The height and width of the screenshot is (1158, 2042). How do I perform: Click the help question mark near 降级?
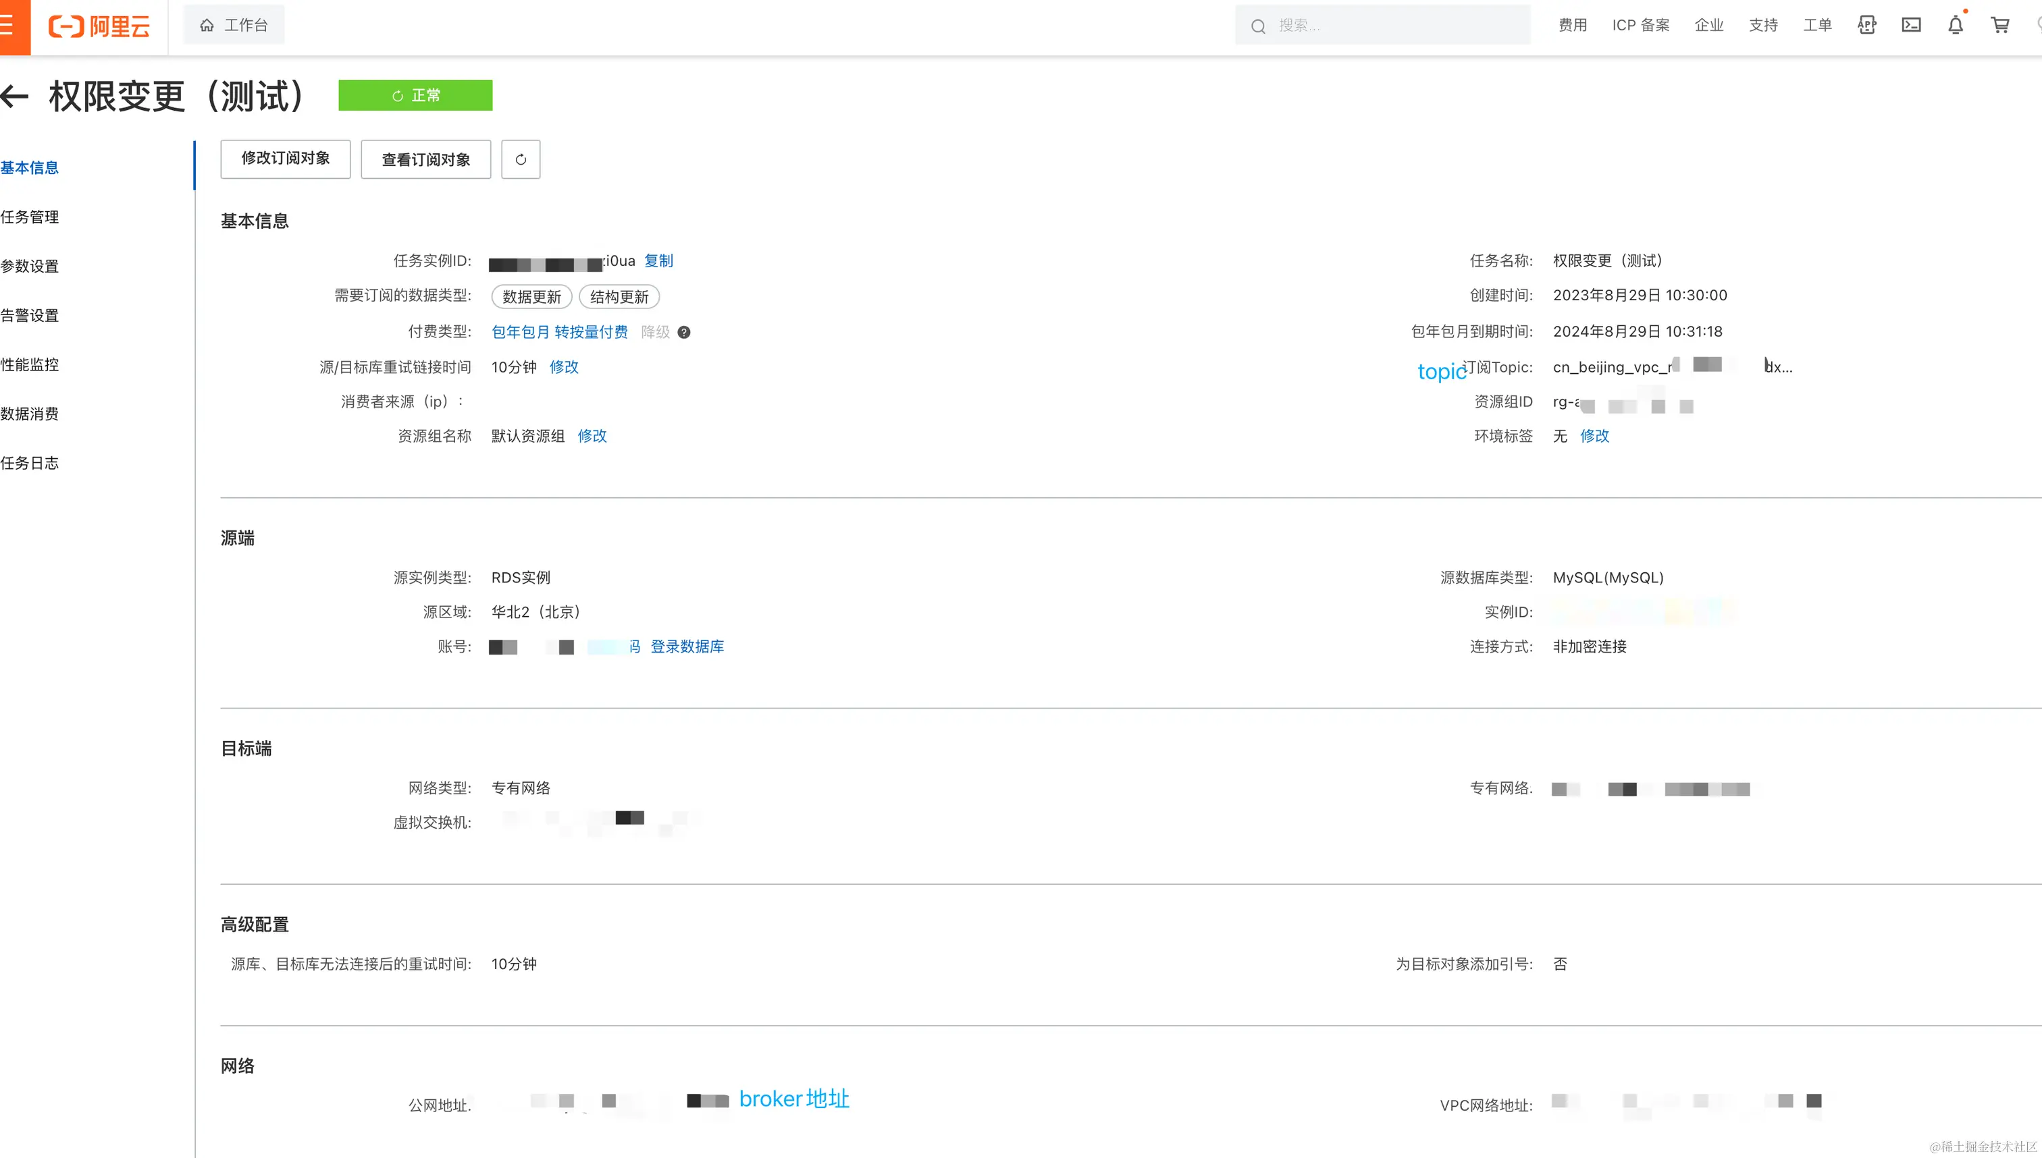(683, 333)
